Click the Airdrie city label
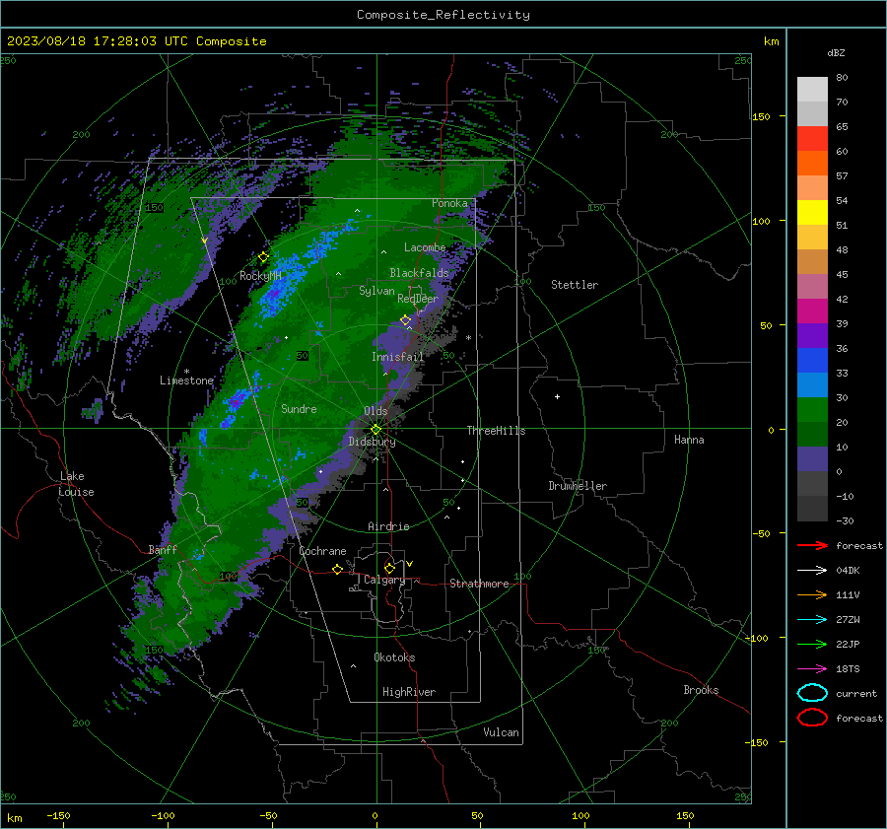The width and height of the screenshot is (887, 829). click(x=388, y=526)
